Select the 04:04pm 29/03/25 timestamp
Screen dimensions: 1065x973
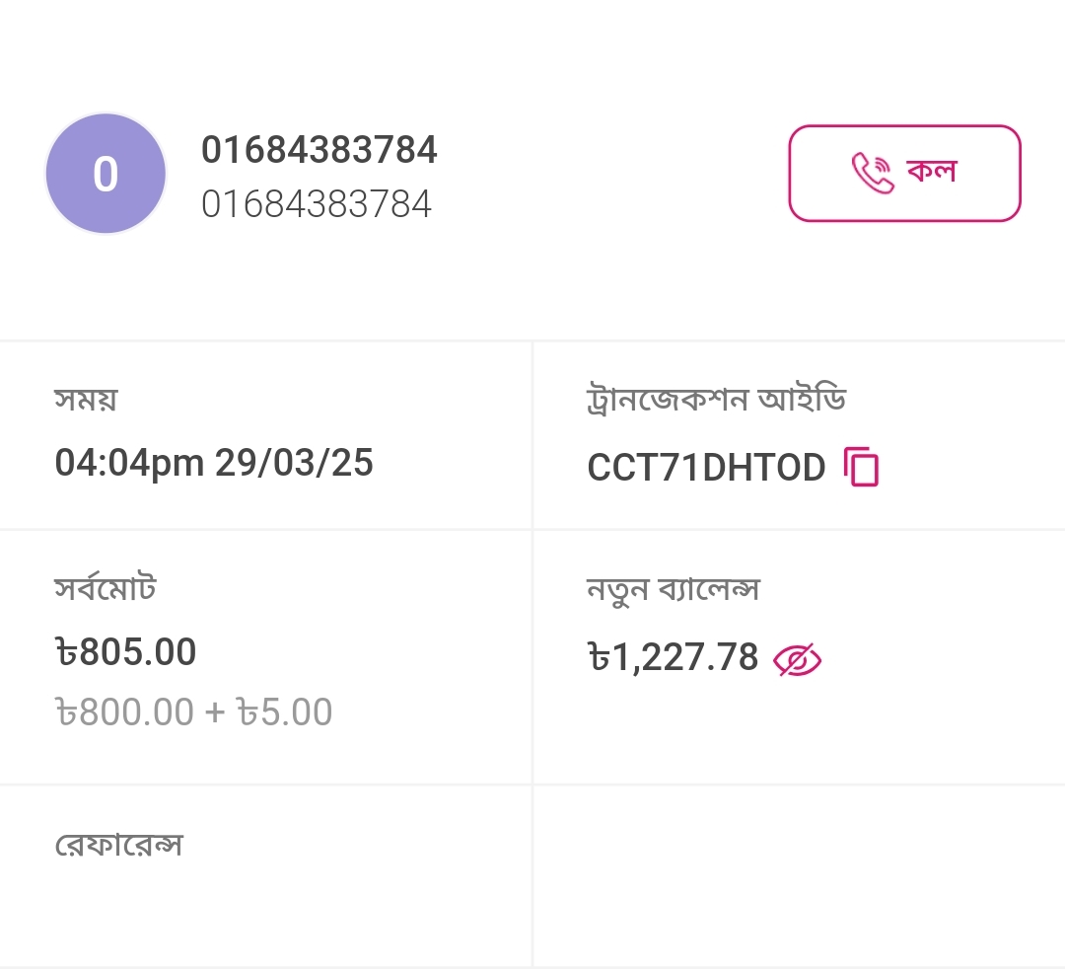click(214, 463)
